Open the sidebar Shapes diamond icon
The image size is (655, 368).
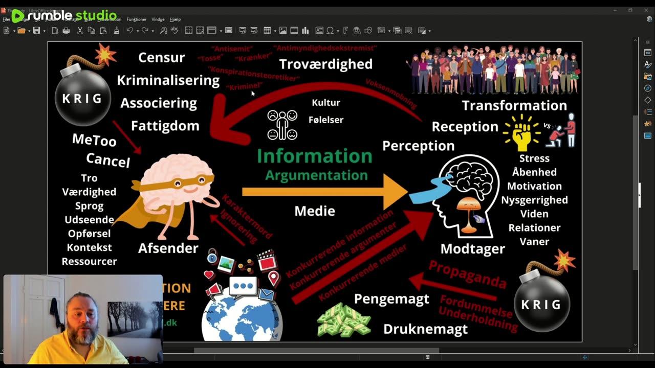point(648,100)
